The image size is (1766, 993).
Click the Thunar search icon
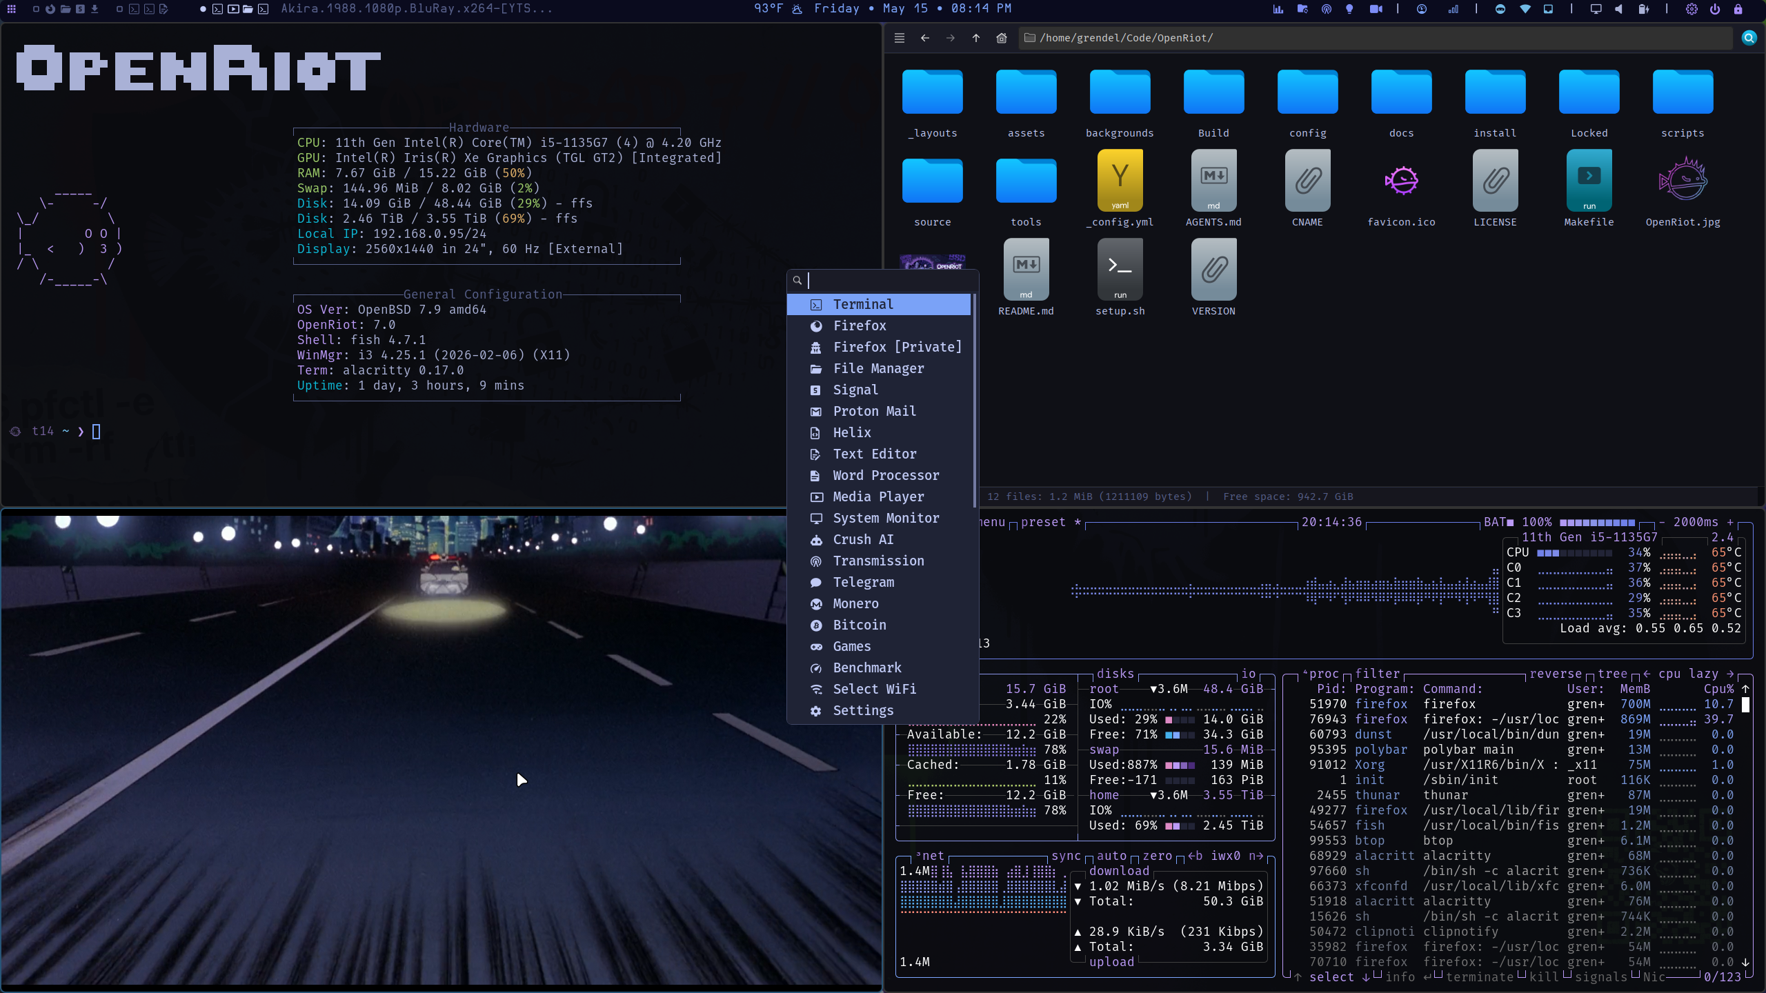[1749, 38]
